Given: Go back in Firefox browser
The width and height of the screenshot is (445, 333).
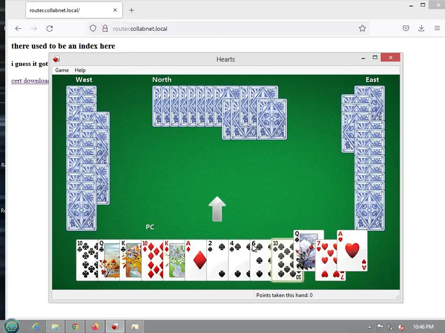Looking at the screenshot, I should (18, 28).
